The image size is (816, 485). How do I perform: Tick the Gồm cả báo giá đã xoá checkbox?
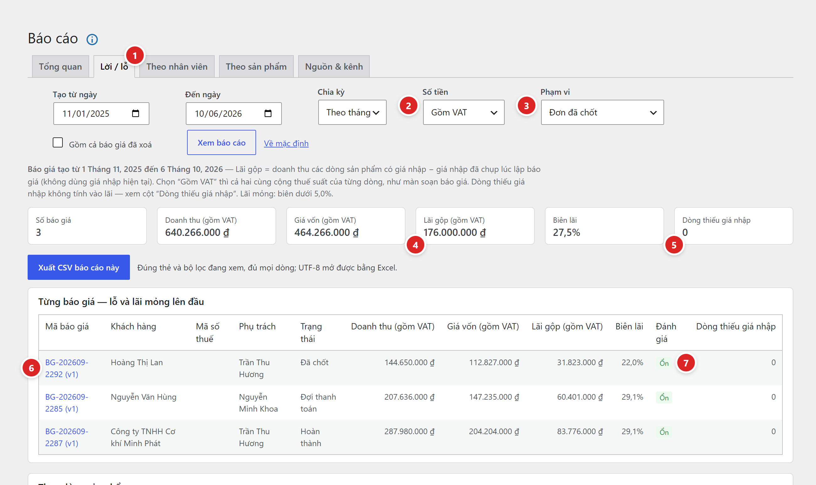coord(58,143)
